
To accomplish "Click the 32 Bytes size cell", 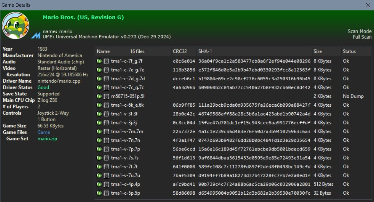I will tap(322, 193).
